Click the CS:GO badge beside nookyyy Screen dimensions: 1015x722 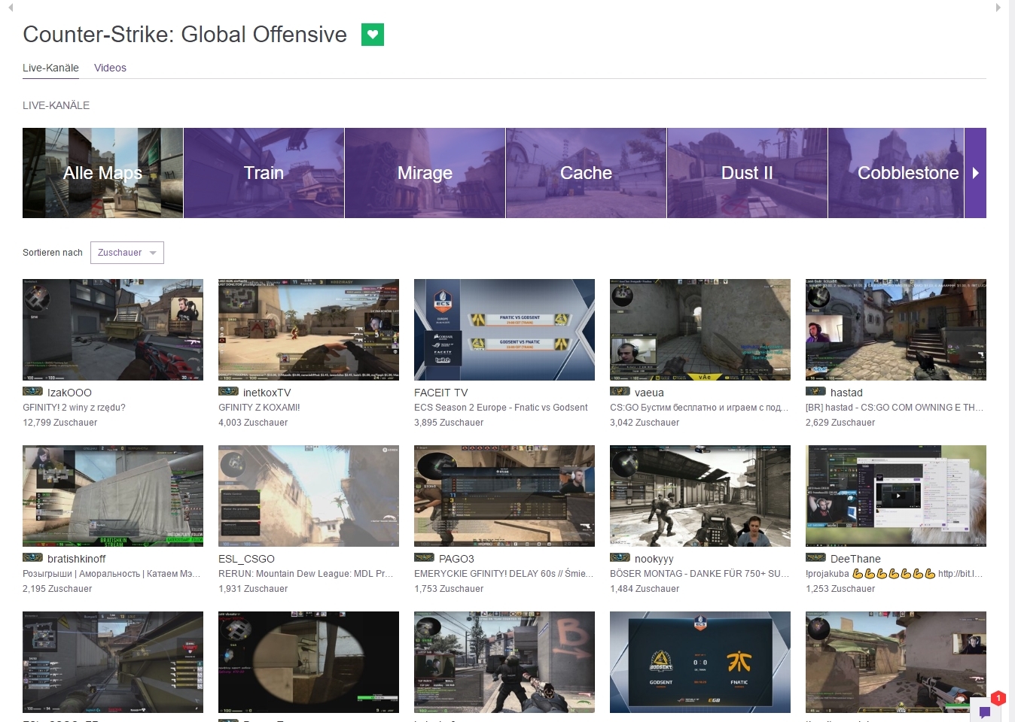(x=620, y=558)
